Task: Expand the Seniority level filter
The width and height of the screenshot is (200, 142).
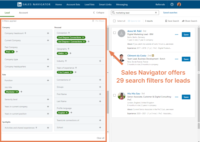Action: (48, 99)
